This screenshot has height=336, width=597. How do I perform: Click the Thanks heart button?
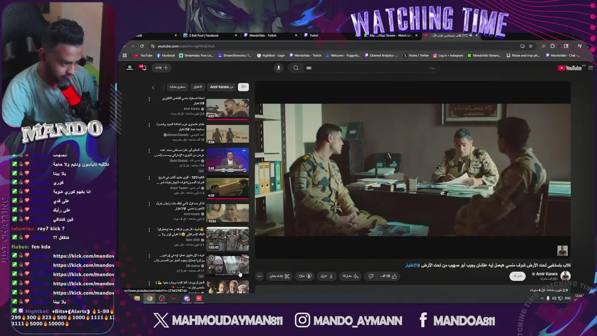click(x=305, y=276)
